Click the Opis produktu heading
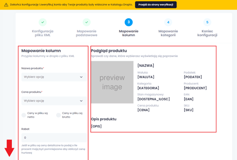237x160 pixels. tap(104, 119)
